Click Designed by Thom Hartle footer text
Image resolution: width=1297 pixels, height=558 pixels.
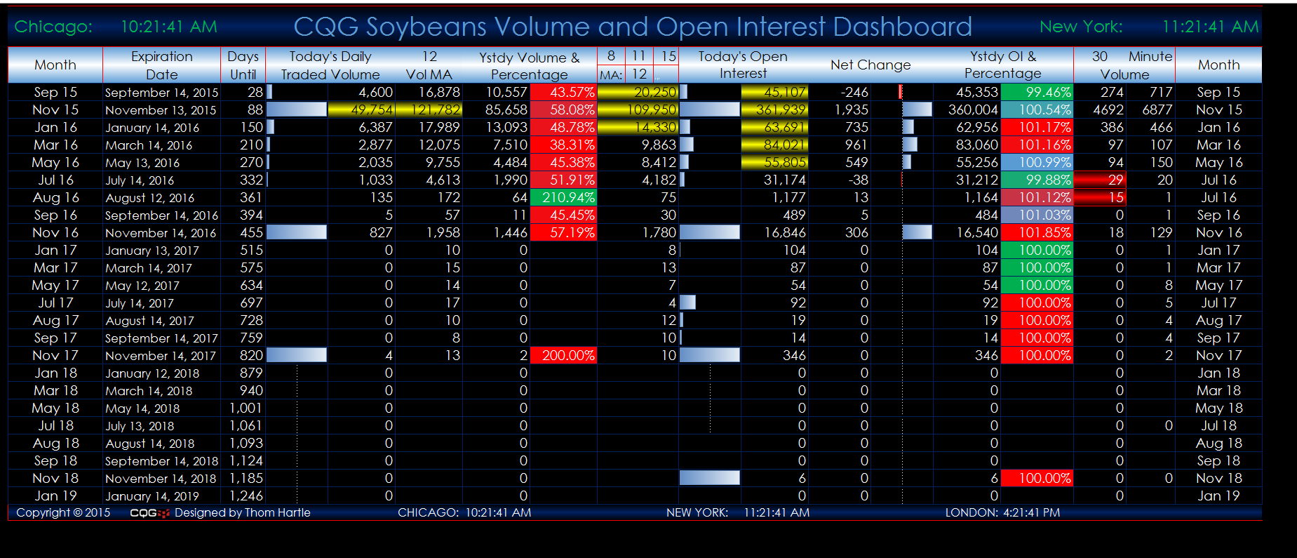(x=242, y=512)
